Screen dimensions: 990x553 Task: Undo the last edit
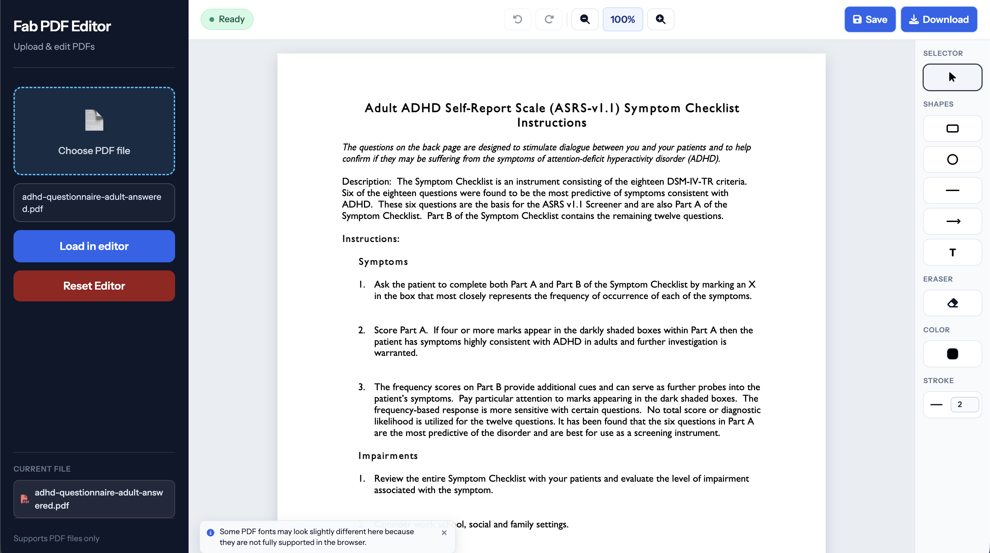click(x=517, y=19)
